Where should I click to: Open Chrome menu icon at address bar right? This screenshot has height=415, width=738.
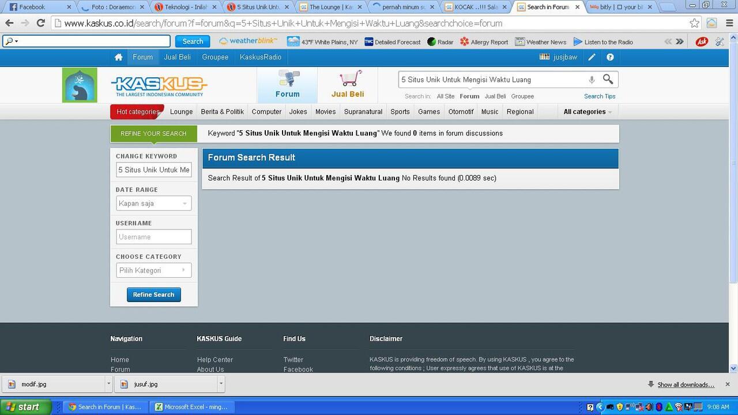[728, 23]
